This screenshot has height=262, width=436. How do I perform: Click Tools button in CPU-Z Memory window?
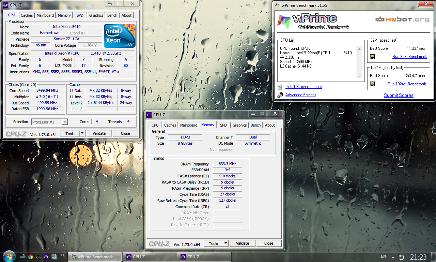point(213,243)
